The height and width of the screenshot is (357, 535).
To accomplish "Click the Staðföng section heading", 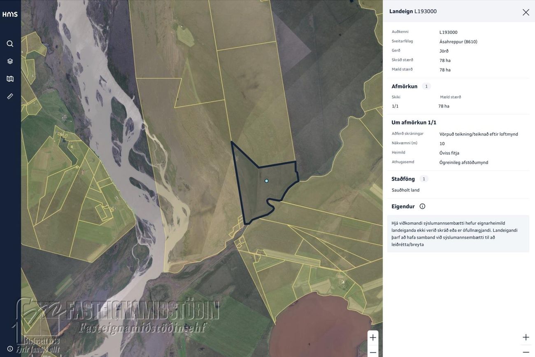I will tap(403, 179).
